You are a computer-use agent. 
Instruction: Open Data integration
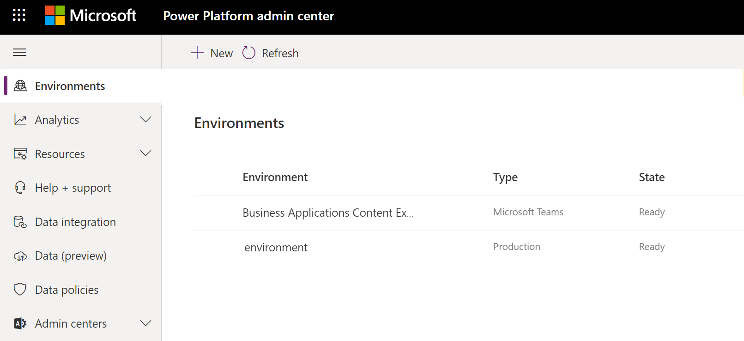80,222
